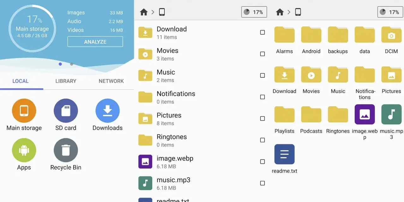Open music.mp3 green icon in grid view
The image size is (404, 202).
[391, 114]
